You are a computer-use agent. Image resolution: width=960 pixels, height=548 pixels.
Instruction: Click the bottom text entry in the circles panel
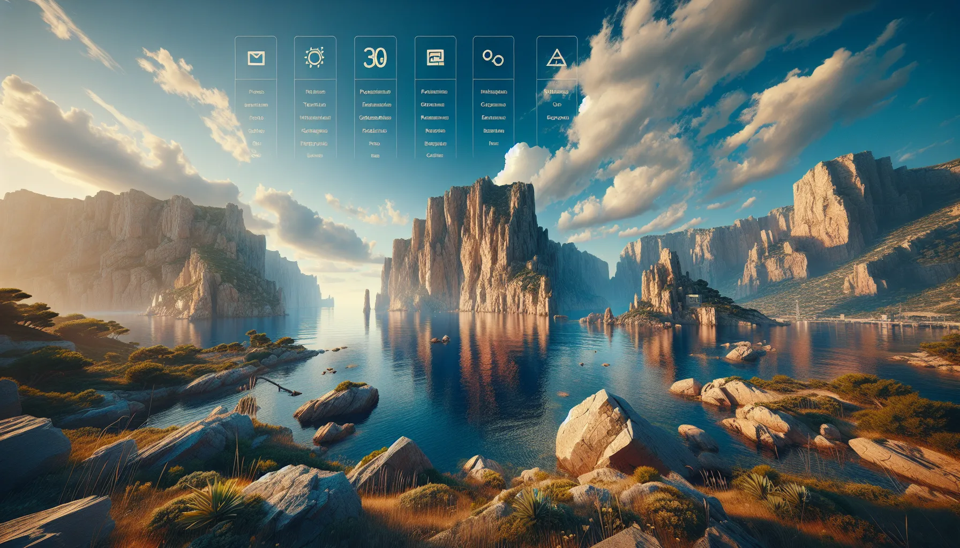[x=493, y=142]
